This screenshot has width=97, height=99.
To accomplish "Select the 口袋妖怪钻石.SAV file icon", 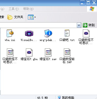I will click(67, 52).
